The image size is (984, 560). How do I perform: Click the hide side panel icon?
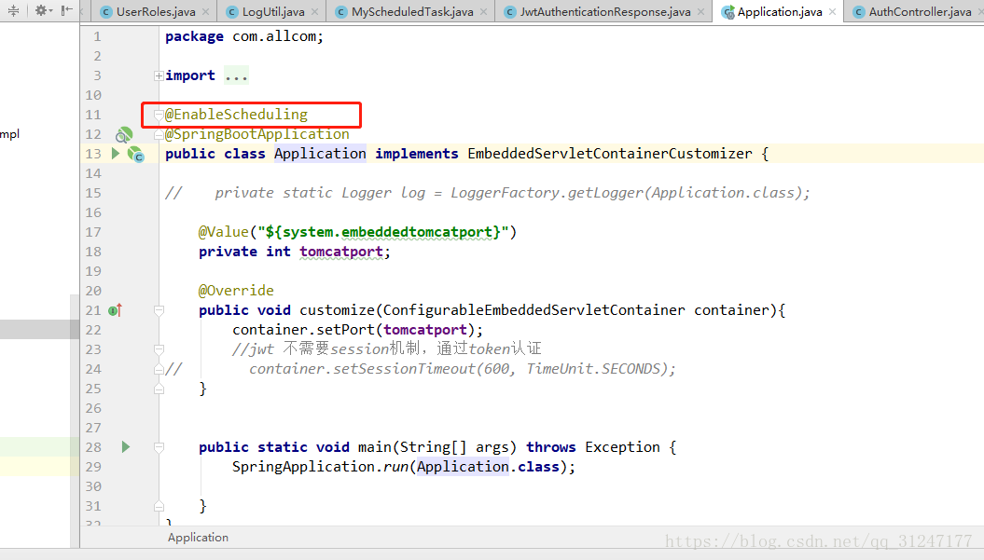[x=66, y=10]
